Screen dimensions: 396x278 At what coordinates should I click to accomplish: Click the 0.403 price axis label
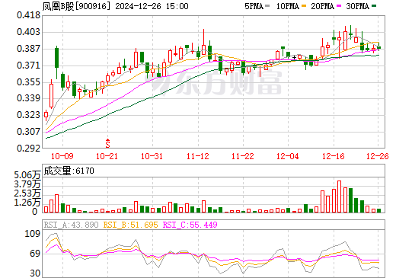29,32
